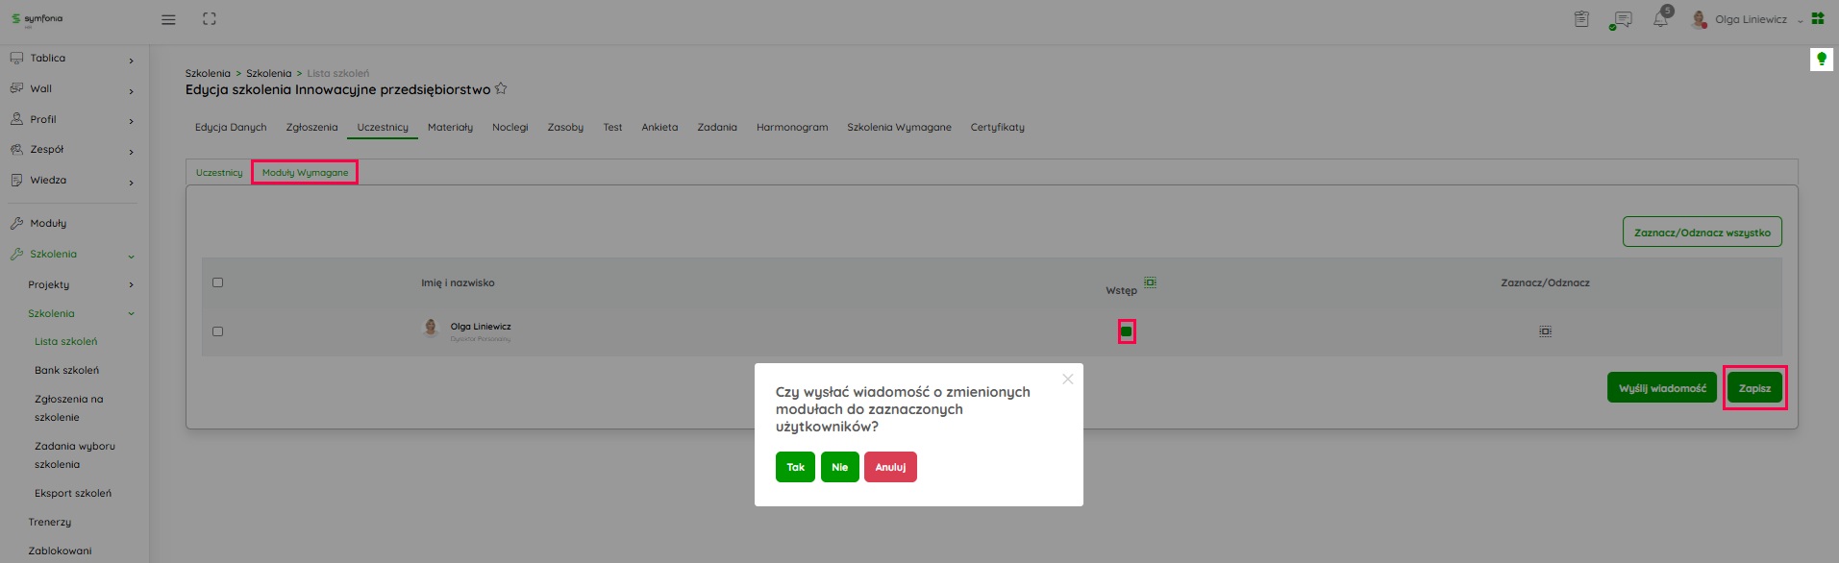Image resolution: width=1839 pixels, height=563 pixels.
Task: Open the Certyfikaty tab
Action: pos(997,127)
